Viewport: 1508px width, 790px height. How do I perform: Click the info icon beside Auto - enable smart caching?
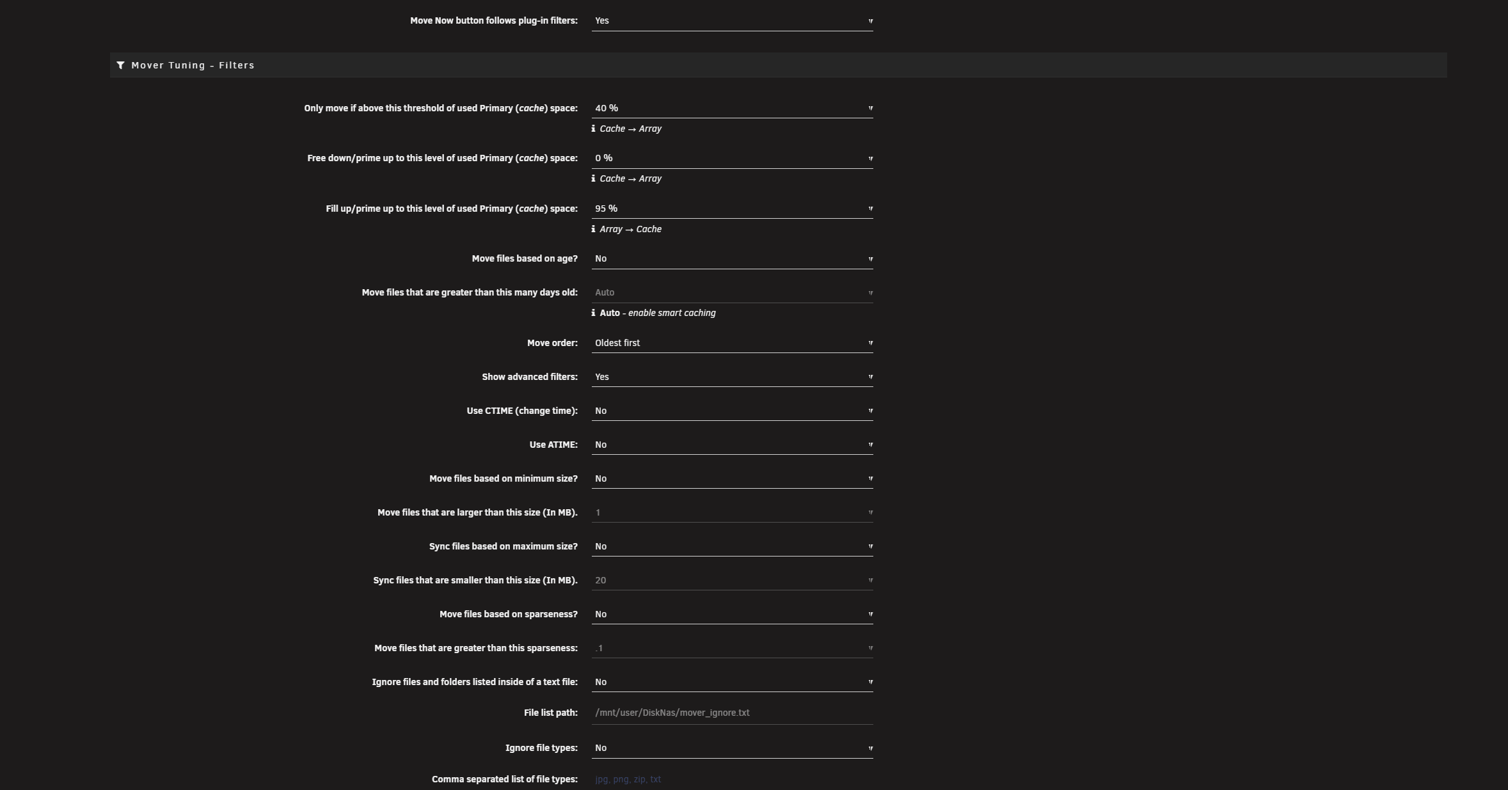[x=593, y=313]
